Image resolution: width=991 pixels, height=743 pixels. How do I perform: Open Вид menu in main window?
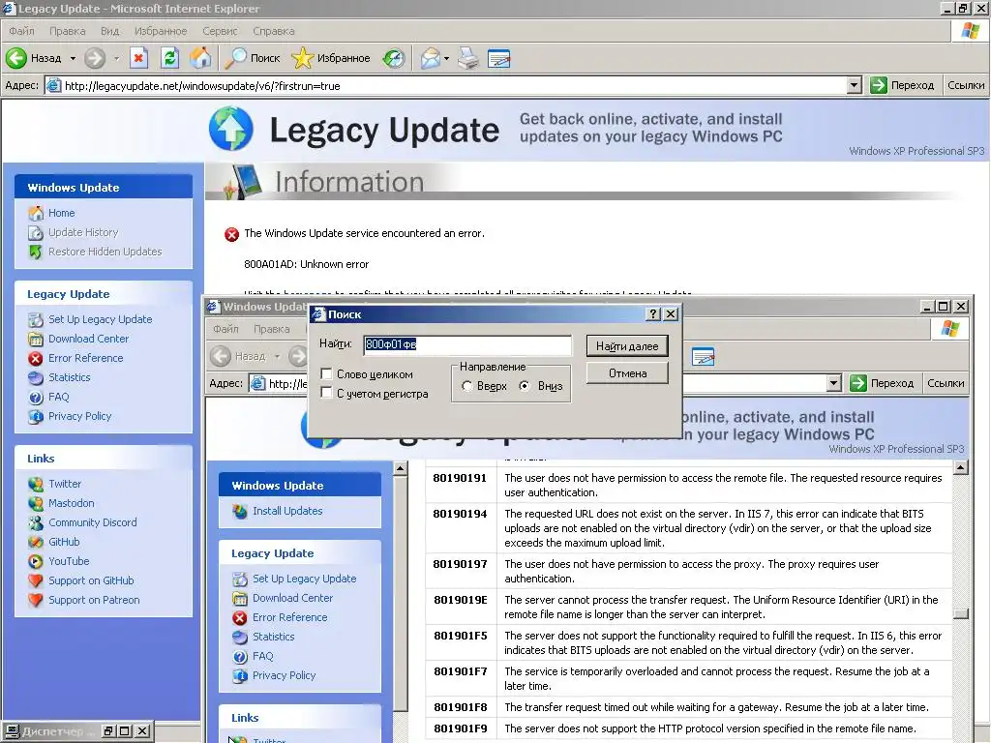click(110, 31)
